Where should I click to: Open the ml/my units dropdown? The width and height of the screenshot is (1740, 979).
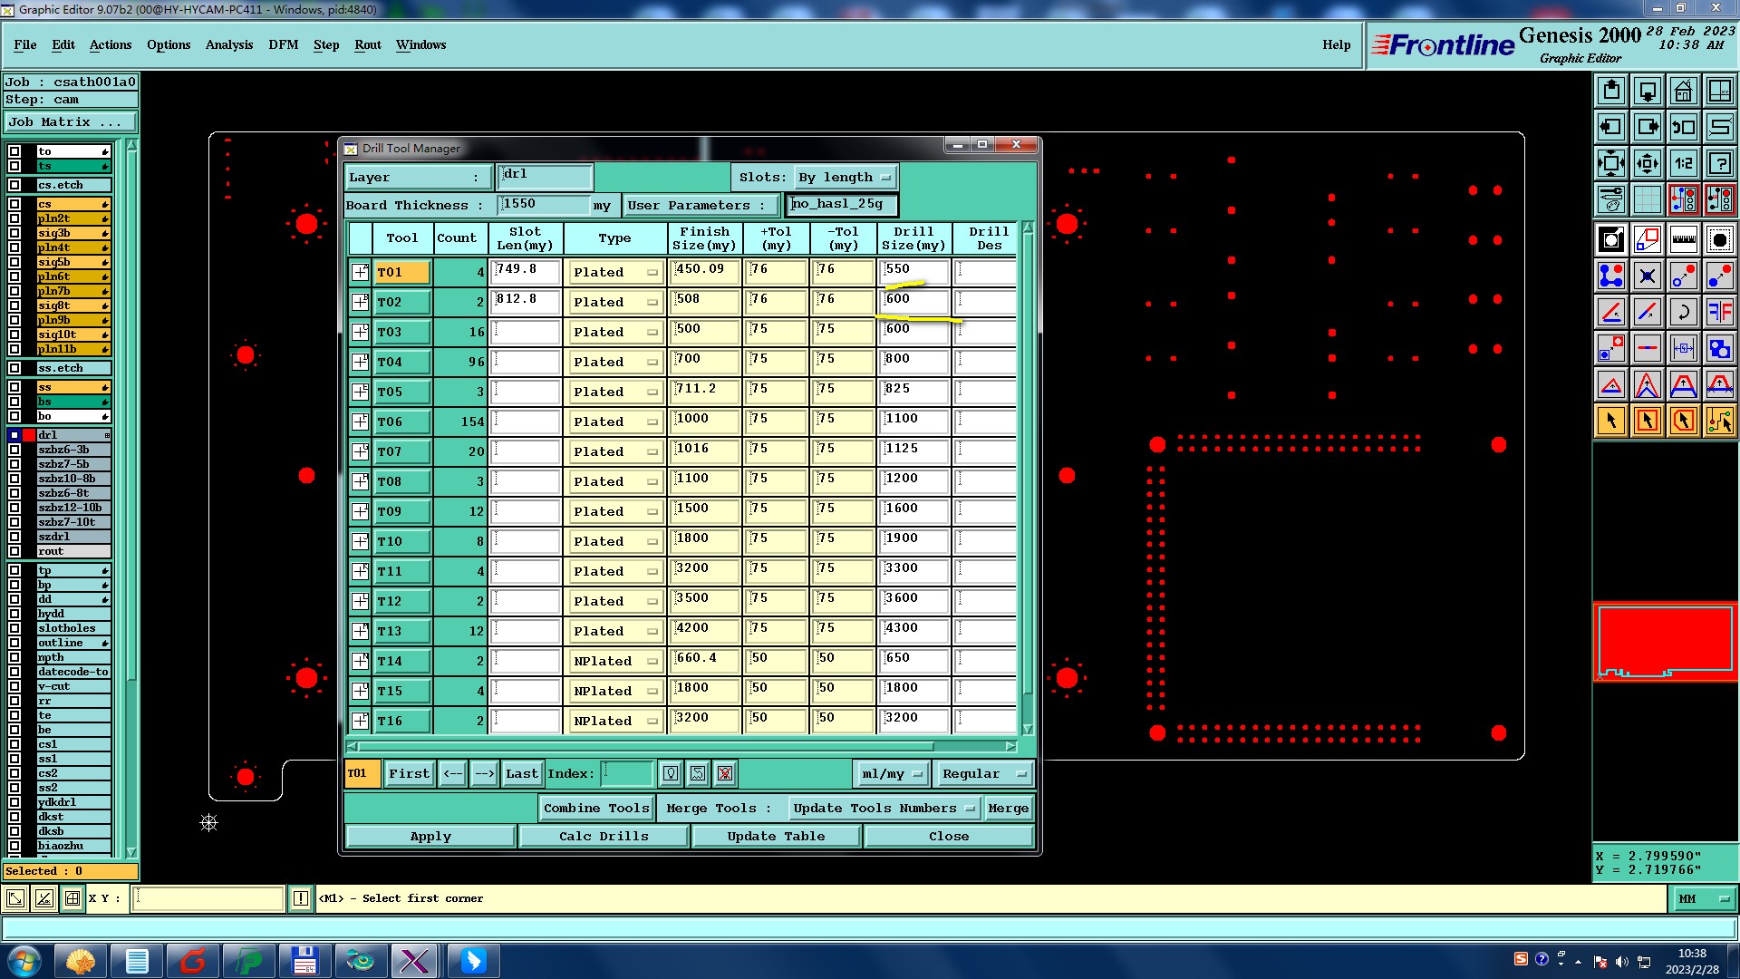click(x=892, y=774)
